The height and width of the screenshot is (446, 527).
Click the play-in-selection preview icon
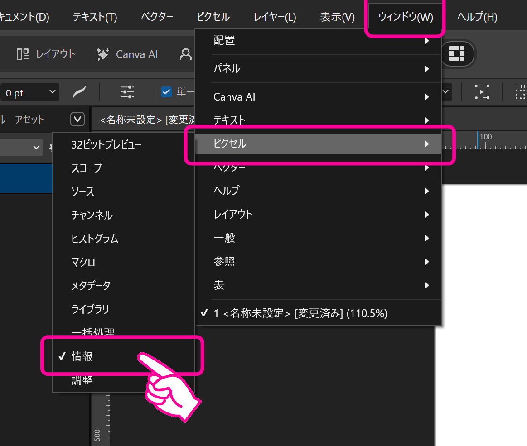pos(482,92)
